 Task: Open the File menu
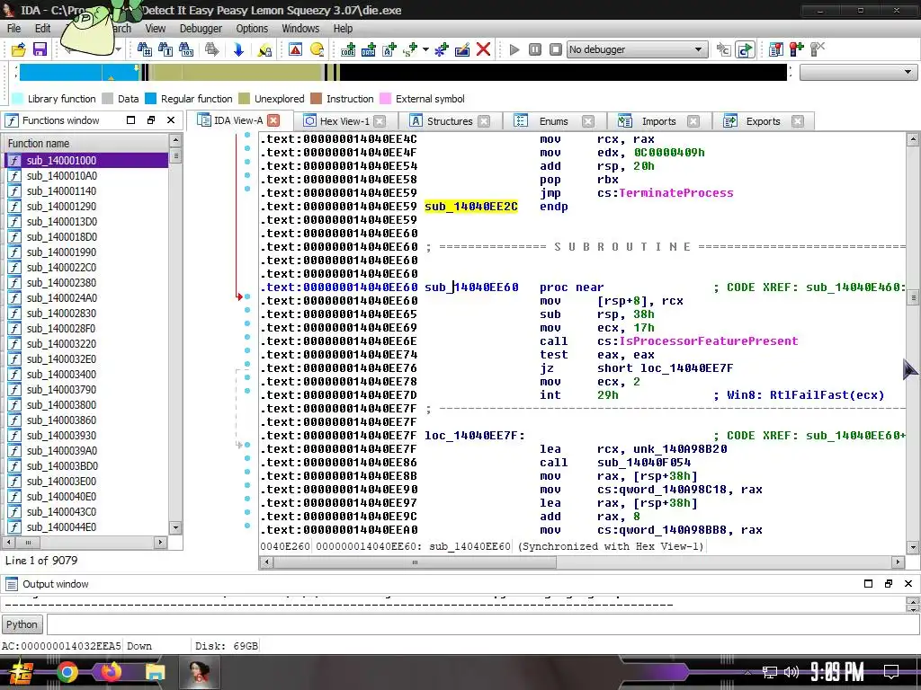13,28
